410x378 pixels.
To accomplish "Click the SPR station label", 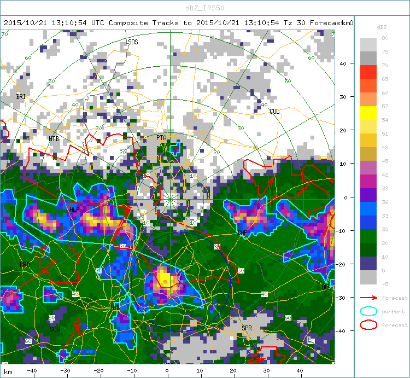I will (247, 328).
